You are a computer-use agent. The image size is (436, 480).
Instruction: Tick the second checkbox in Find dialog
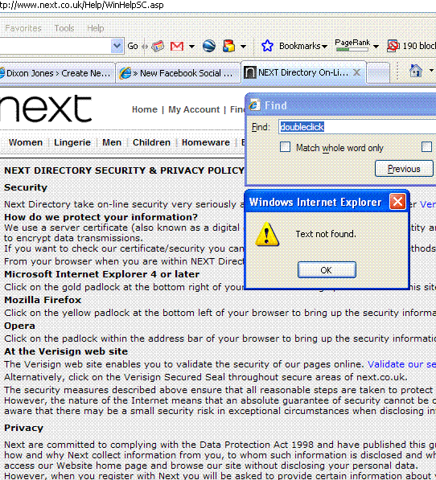[426, 147]
